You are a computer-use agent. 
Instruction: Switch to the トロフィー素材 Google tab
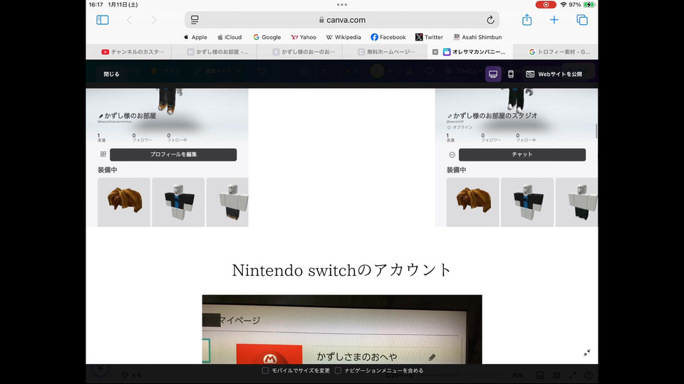point(556,52)
